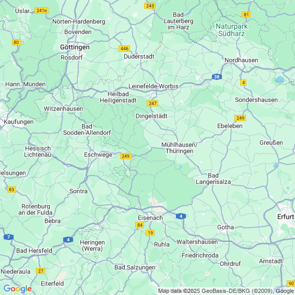Click the 446 road shield above Duderstadt
The width and height of the screenshot is (295, 295).
click(x=124, y=49)
